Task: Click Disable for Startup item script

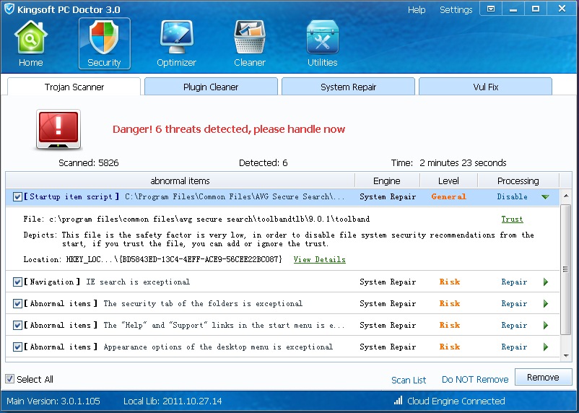Action: pos(512,196)
